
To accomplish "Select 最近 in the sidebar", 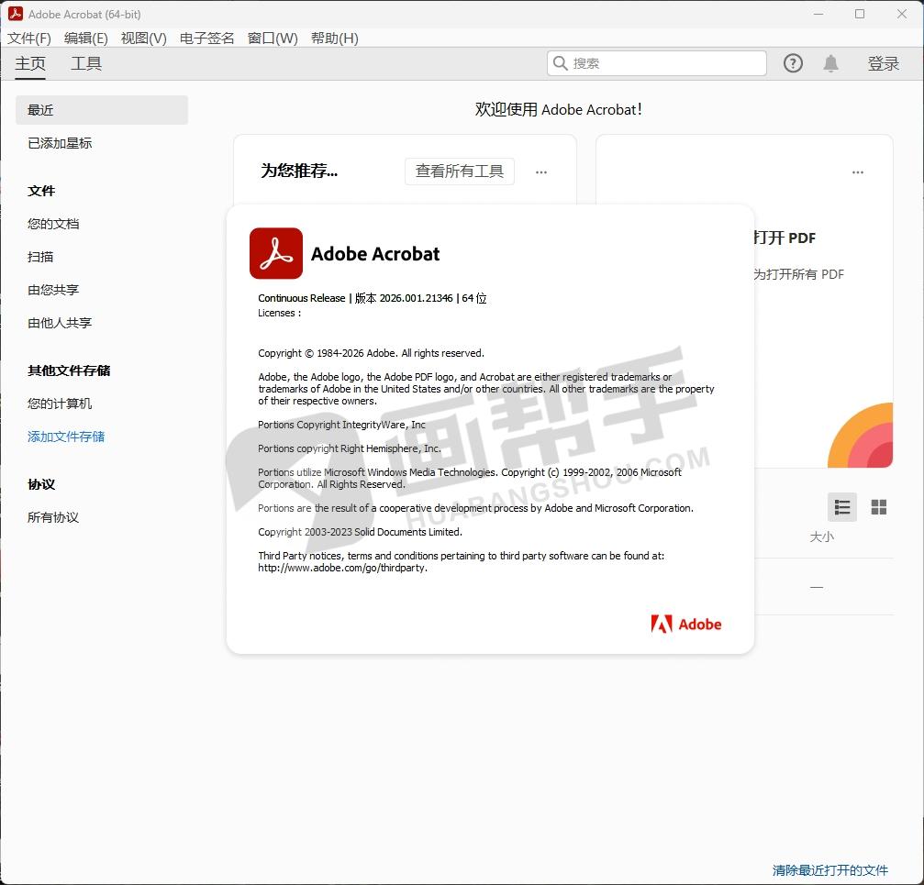I will coord(102,110).
